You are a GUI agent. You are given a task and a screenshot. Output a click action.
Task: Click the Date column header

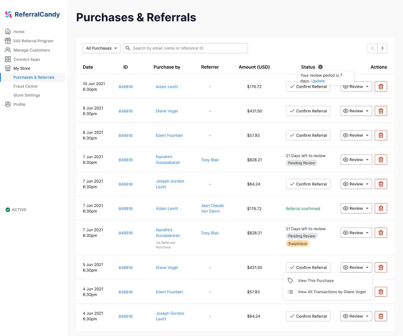point(88,67)
